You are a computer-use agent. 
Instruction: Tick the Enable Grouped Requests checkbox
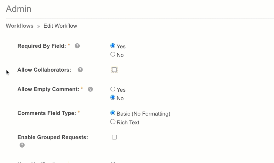pos(114,137)
